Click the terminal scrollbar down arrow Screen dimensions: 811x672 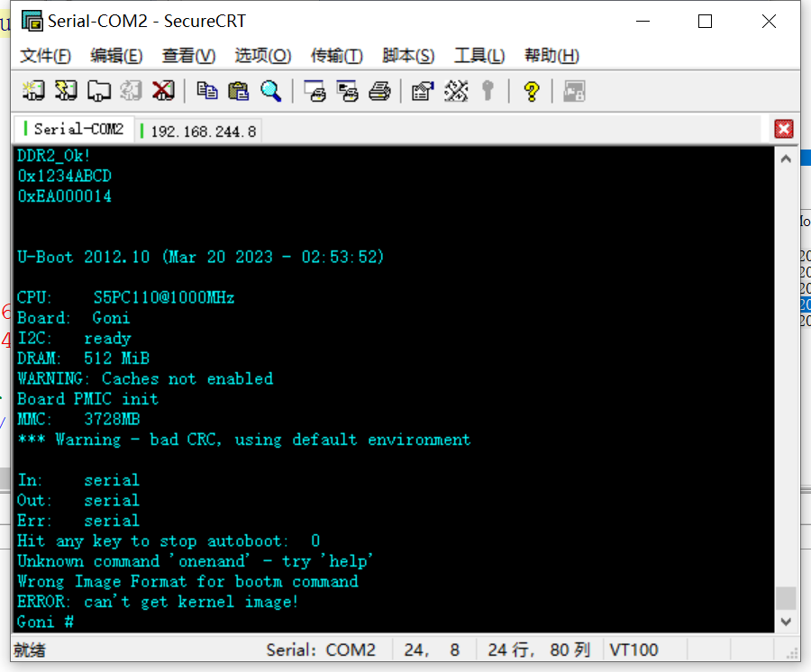tap(786, 622)
